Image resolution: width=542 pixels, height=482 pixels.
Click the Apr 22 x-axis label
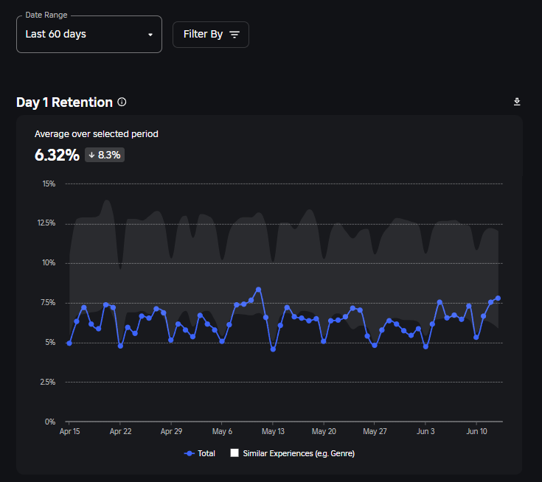[120, 431]
